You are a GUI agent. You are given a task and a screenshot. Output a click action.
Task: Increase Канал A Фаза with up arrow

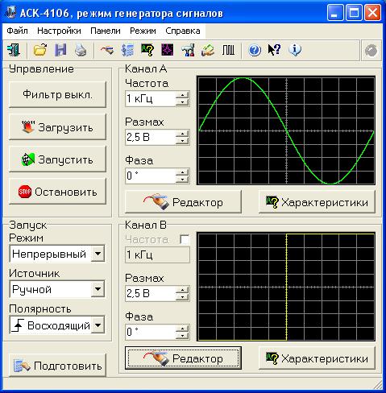183,172
